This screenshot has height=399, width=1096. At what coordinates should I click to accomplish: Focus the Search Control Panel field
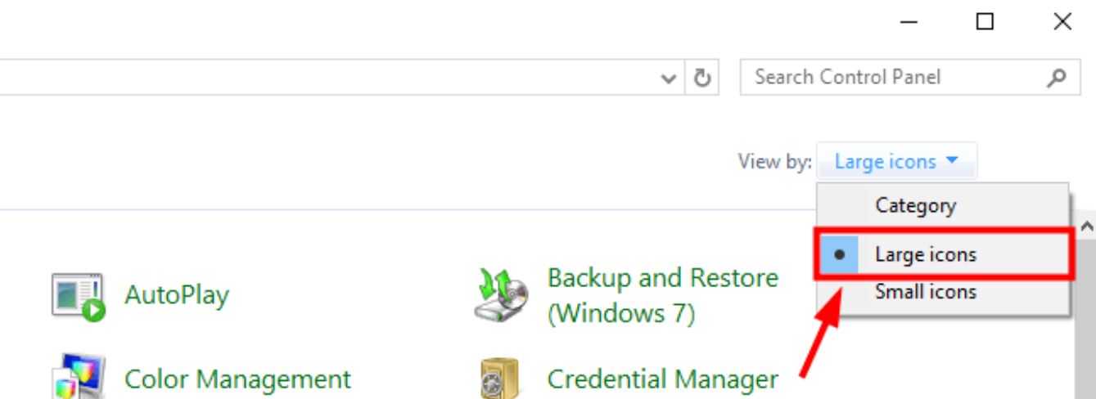click(898, 78)
